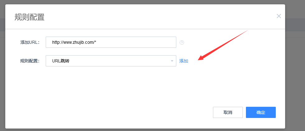Click the blue 添加 link
The height and width of the screenshot is (131, 305).
click(184, 61)
